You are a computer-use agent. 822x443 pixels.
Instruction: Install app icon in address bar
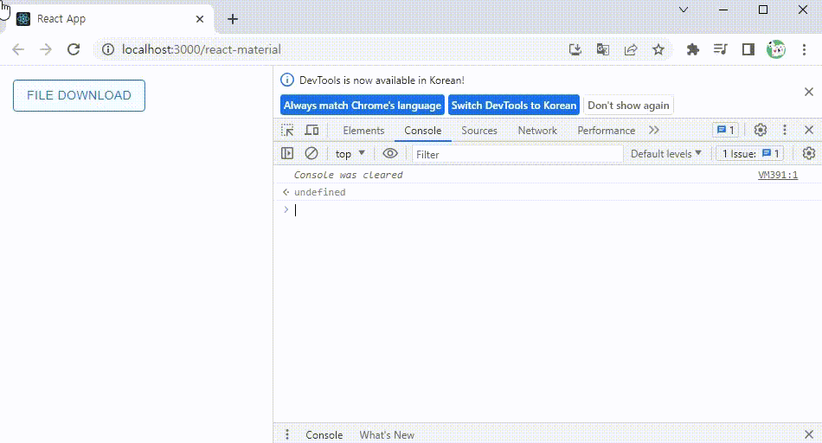pos(575,49)
